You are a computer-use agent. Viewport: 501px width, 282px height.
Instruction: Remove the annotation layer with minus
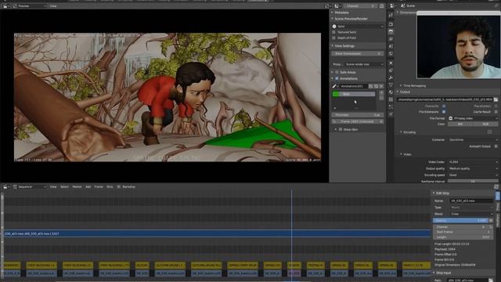coord(381,98)
